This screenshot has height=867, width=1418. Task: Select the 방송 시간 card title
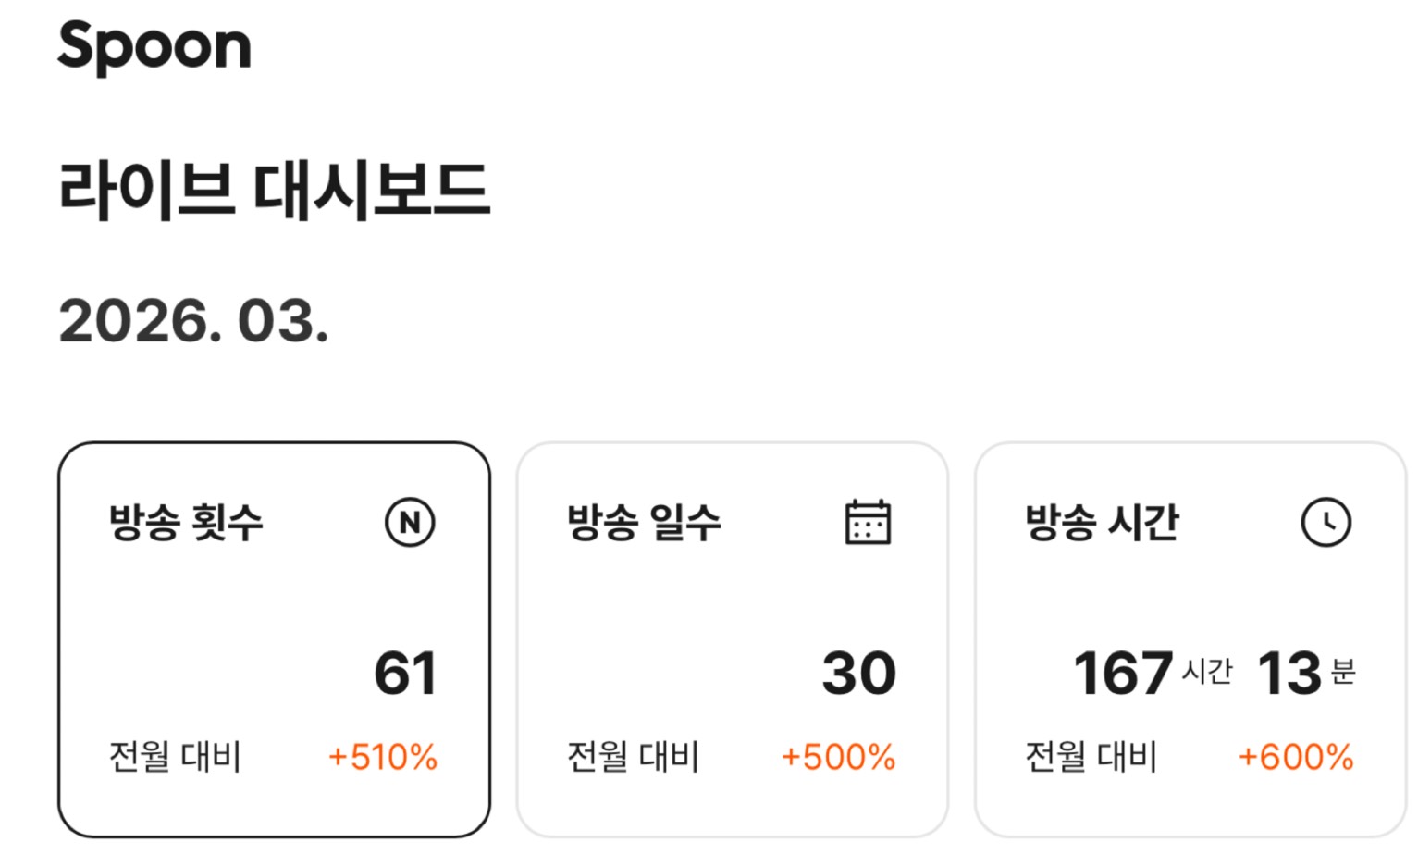1102,522
